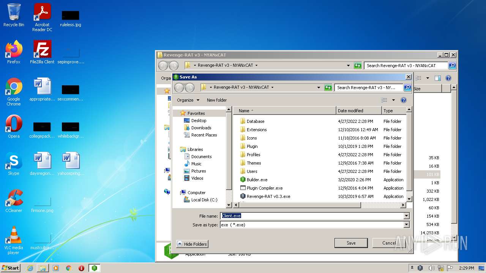486x273 pixels.
Task: Open previous locations dropdown in Explorer address bar
Action: (348, 66)
